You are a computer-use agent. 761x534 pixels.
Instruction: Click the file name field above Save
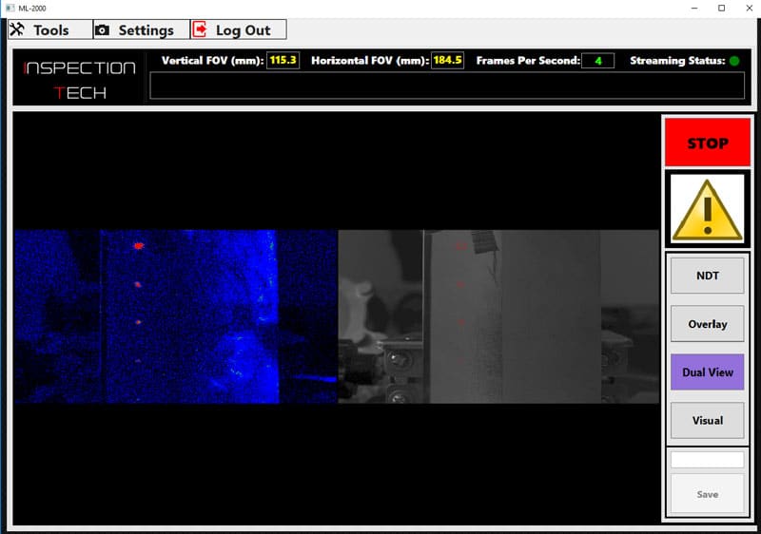click(x=707, y=459)
